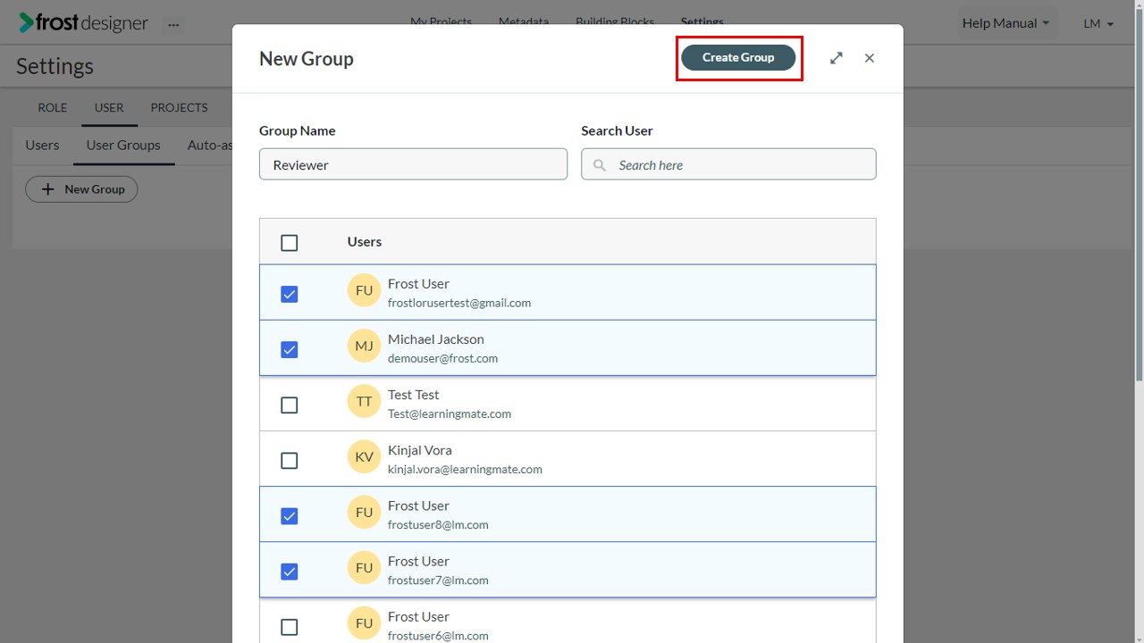Click the KV avatar of Kinjal Vora
The image size is (1144, 643).
(x=364, y=456)
